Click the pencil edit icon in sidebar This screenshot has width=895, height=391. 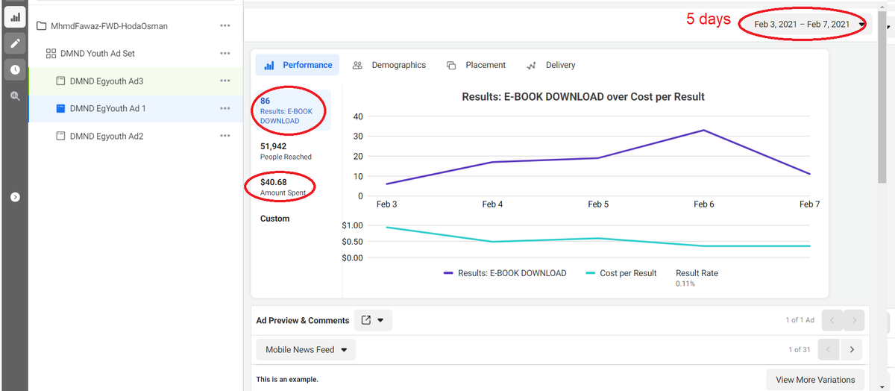(x=13, y=43)
